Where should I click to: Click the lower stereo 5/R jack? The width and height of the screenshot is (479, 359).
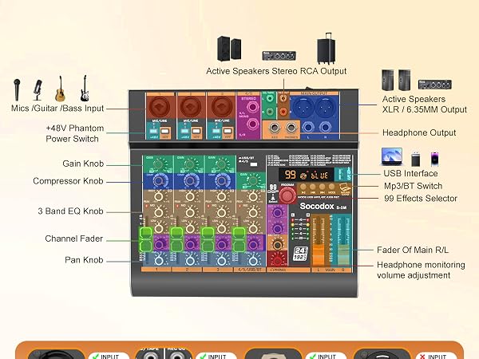[x=252, y=124]
